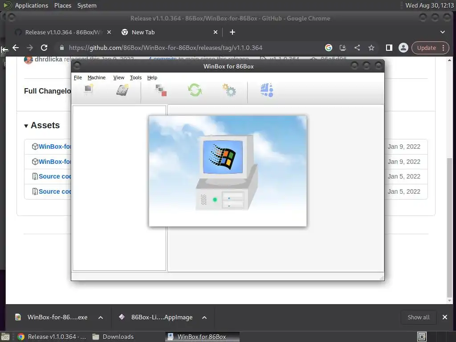The image size is (456, 342).
Task: Click Show all downloads button
Action: pyautogui.click(x=419, y=317)
